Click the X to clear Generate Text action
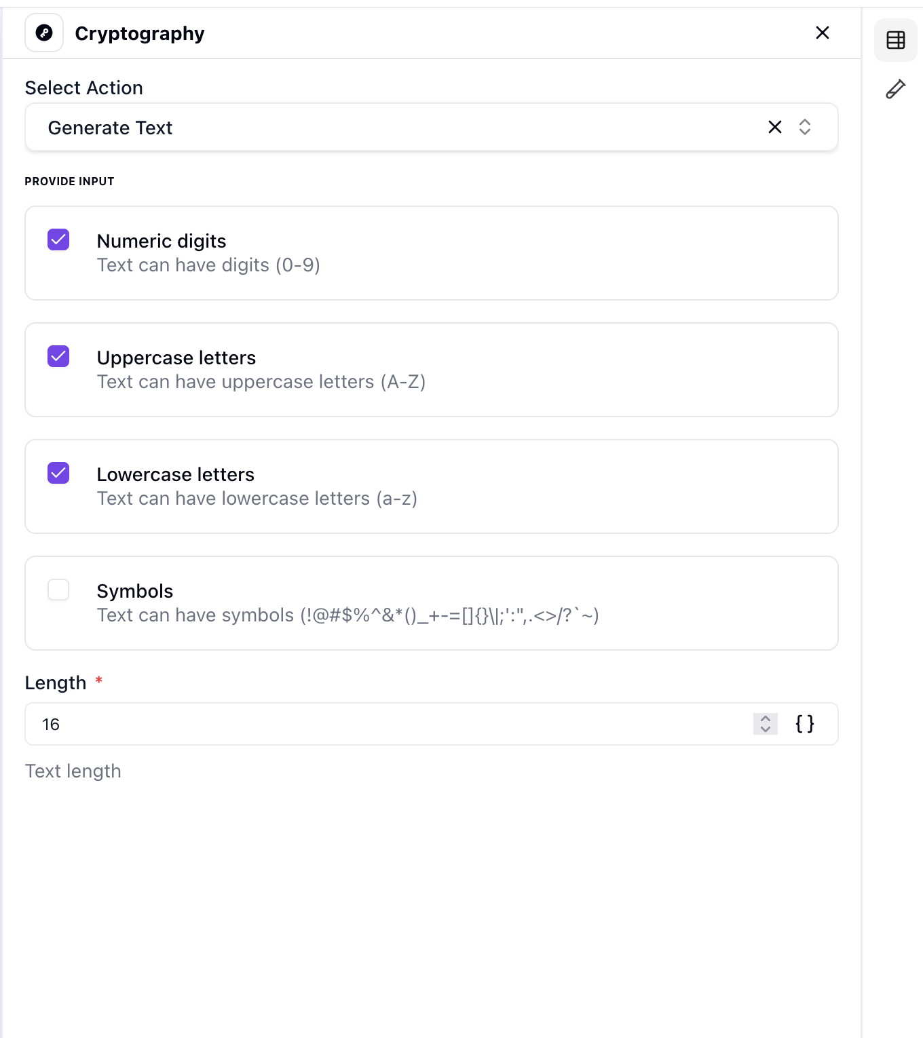923x1038 pixels. [x=774, y=127]
